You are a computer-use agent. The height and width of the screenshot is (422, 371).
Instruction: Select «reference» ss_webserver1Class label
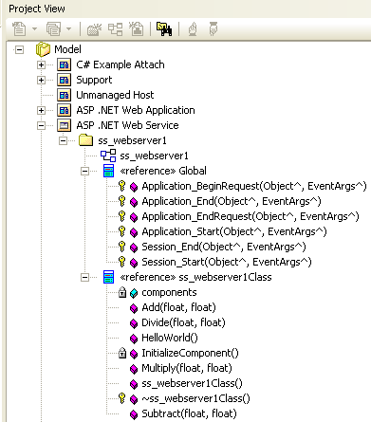195,277
